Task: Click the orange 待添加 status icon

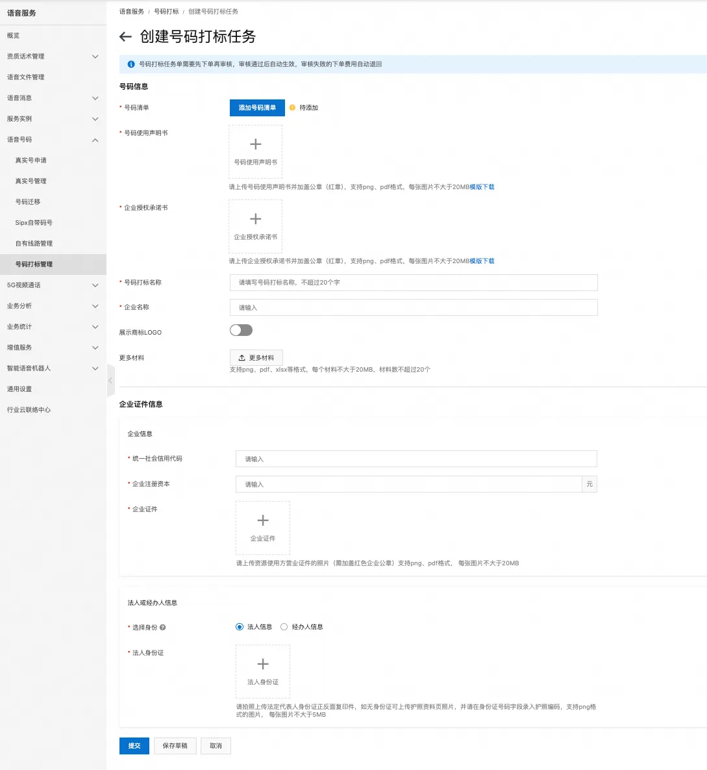Action: (x=292, y=108)
